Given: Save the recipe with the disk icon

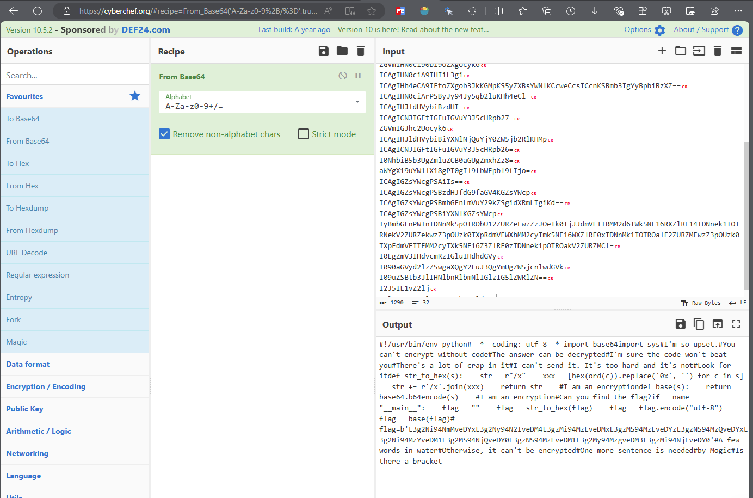Looking at the screenshot, I should click(x=323, y=51).
